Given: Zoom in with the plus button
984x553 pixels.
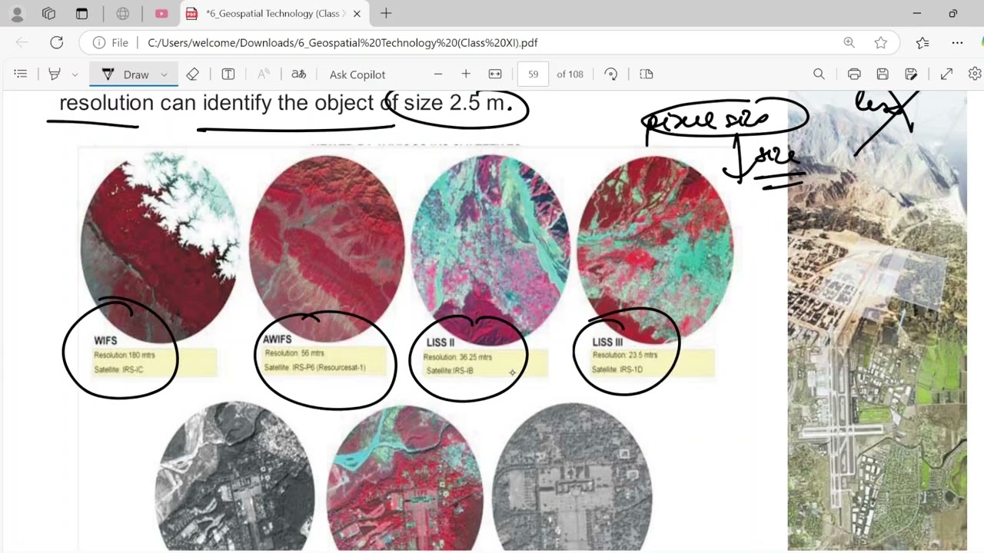Looking at the screenshot, I should 466,74.
